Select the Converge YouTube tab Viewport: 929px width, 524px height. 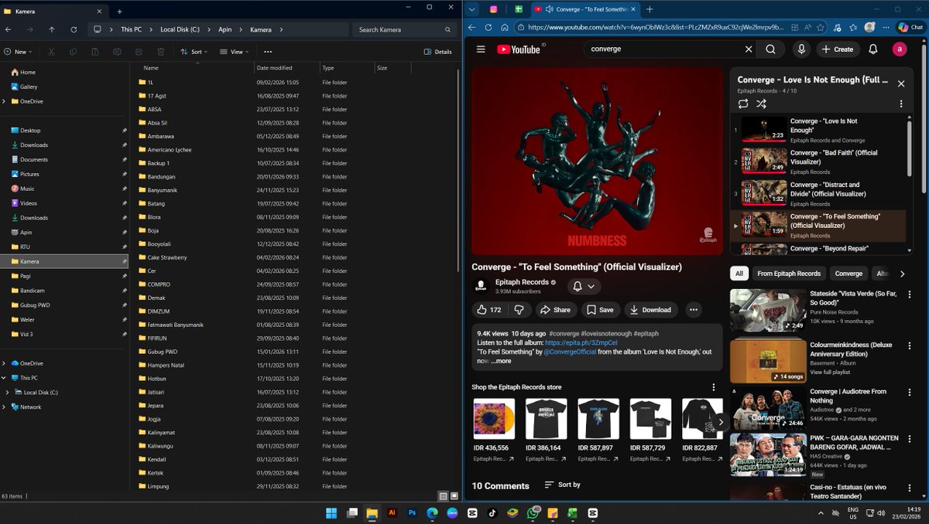tap(584, 9)
